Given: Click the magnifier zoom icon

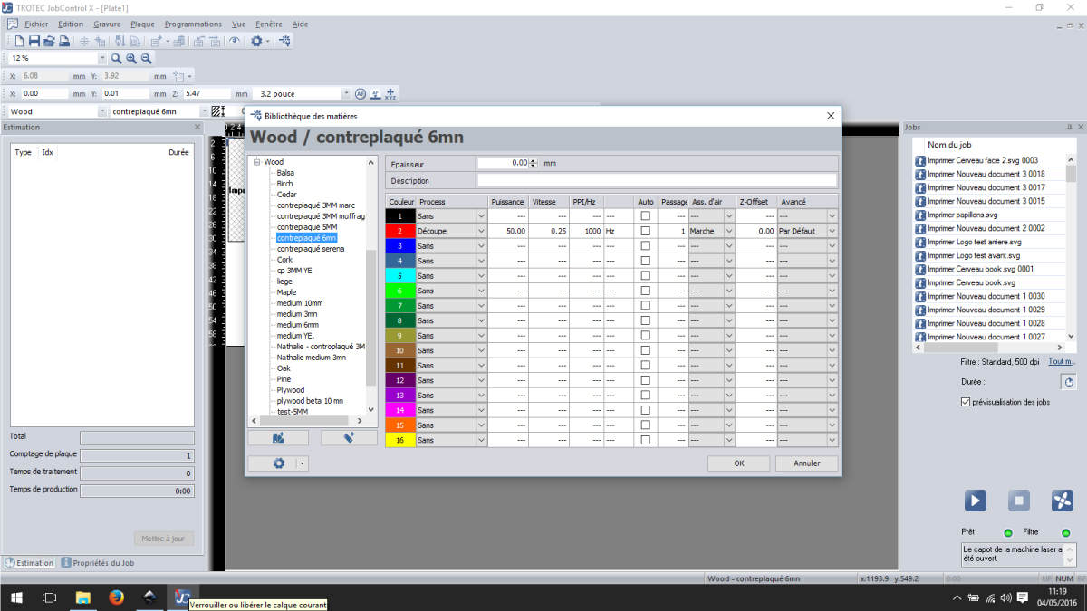Looking at the screenshot, I should pos(117,58).
